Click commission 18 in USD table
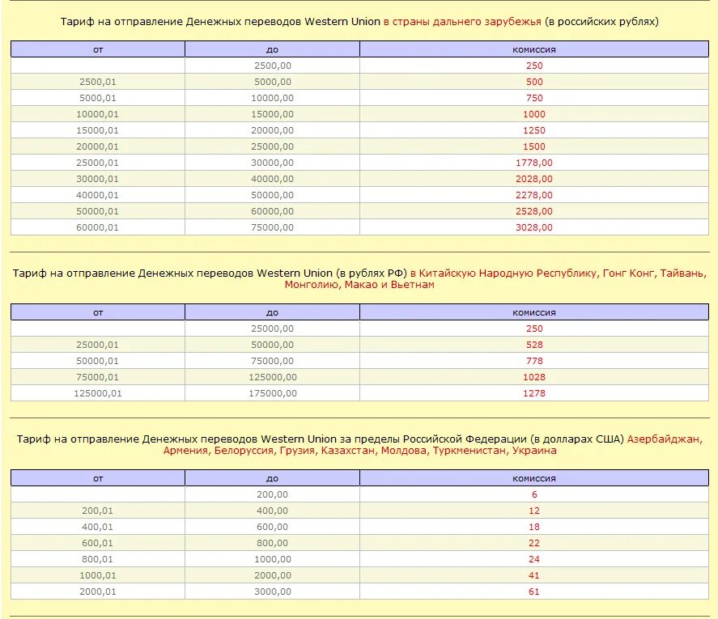This screenshot has width=718, height=619. tap(534, 527)
